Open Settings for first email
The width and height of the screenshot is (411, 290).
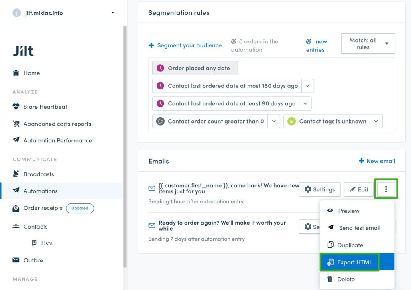click(319, 189)
